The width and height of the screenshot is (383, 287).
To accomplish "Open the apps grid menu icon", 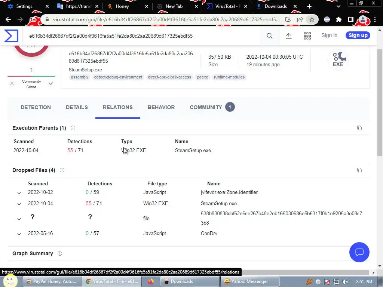I will 307,36.
